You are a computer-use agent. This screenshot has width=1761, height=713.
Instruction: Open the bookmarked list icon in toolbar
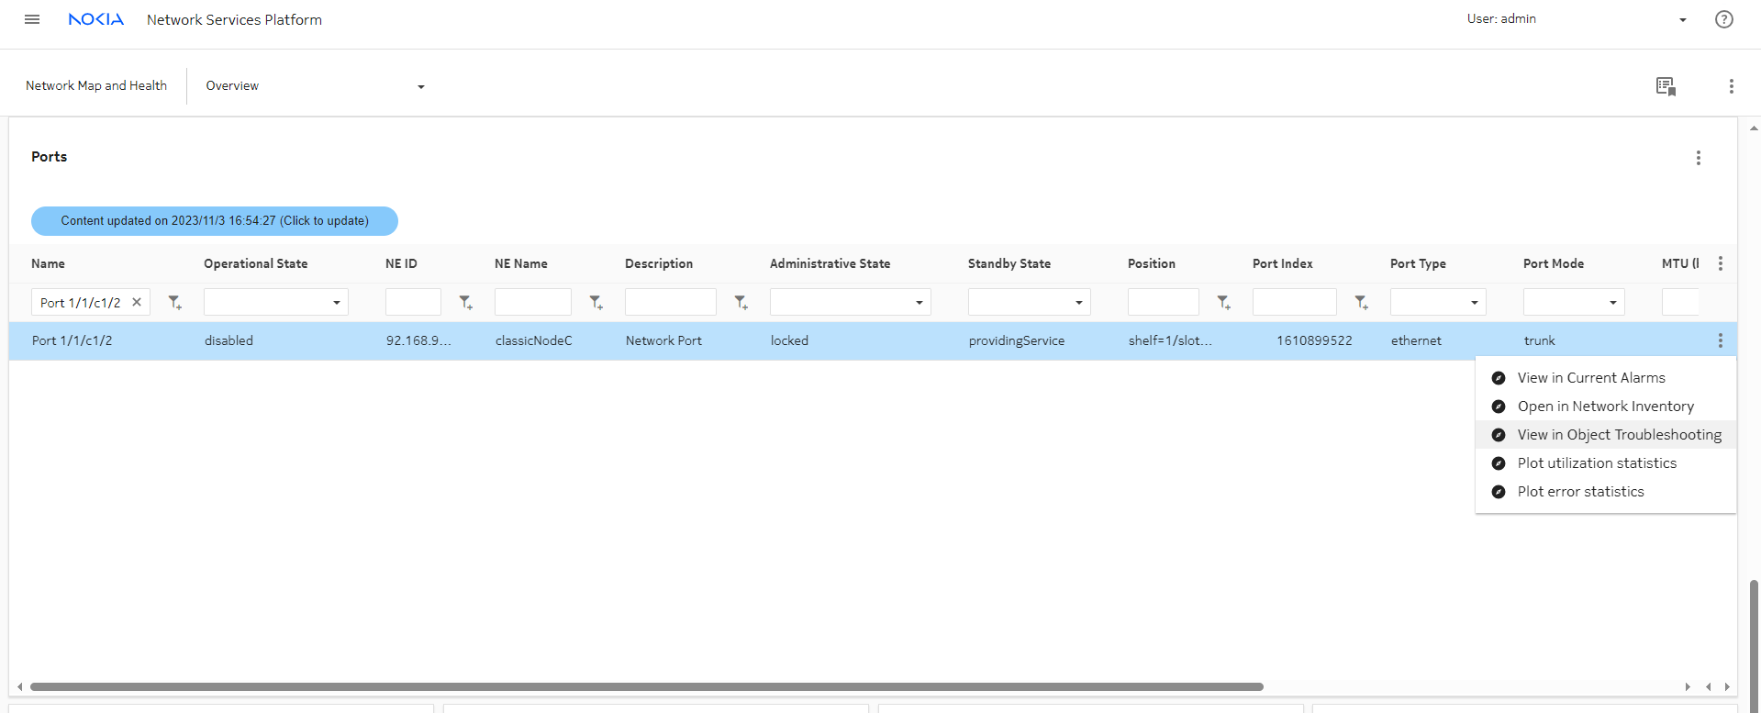1666,86
